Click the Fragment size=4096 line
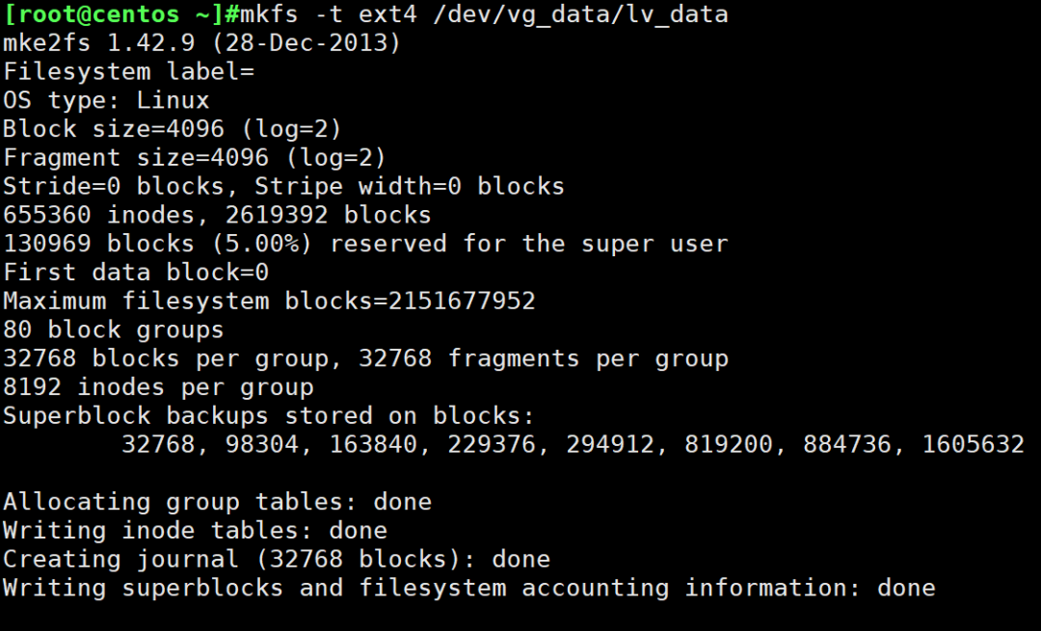Screen dimensions: 1041x631 [x=195, y=157]
